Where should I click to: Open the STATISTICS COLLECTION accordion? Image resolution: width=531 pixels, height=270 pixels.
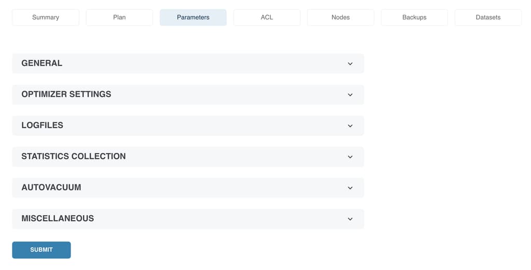click(188, 157)
